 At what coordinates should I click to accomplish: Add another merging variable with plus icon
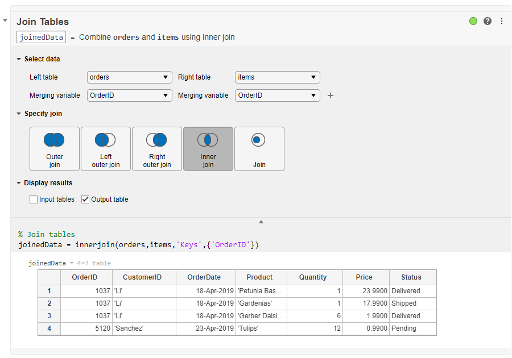pos(331,95)
